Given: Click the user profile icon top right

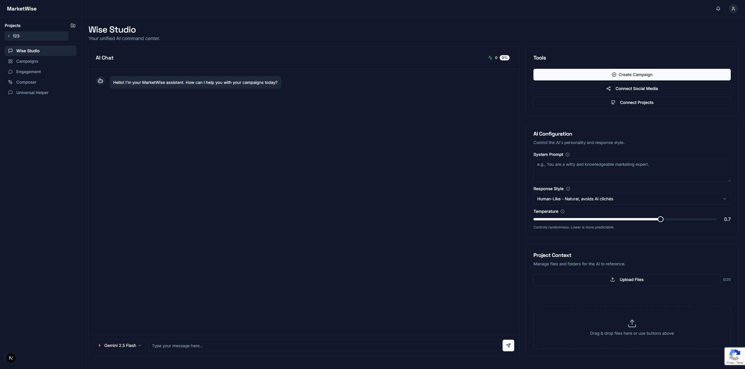Looking at the screenshot, I should (x=733, y=9).
